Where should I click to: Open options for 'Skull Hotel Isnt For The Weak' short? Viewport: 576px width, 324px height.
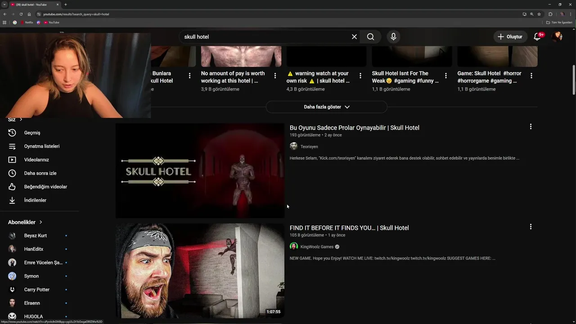(x=446, y=76)
